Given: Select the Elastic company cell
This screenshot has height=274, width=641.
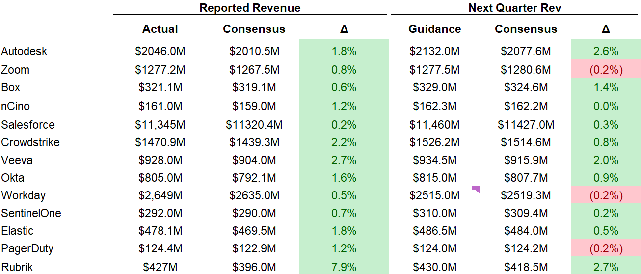Looking at the screenshot, I should (x=17, y=231).
